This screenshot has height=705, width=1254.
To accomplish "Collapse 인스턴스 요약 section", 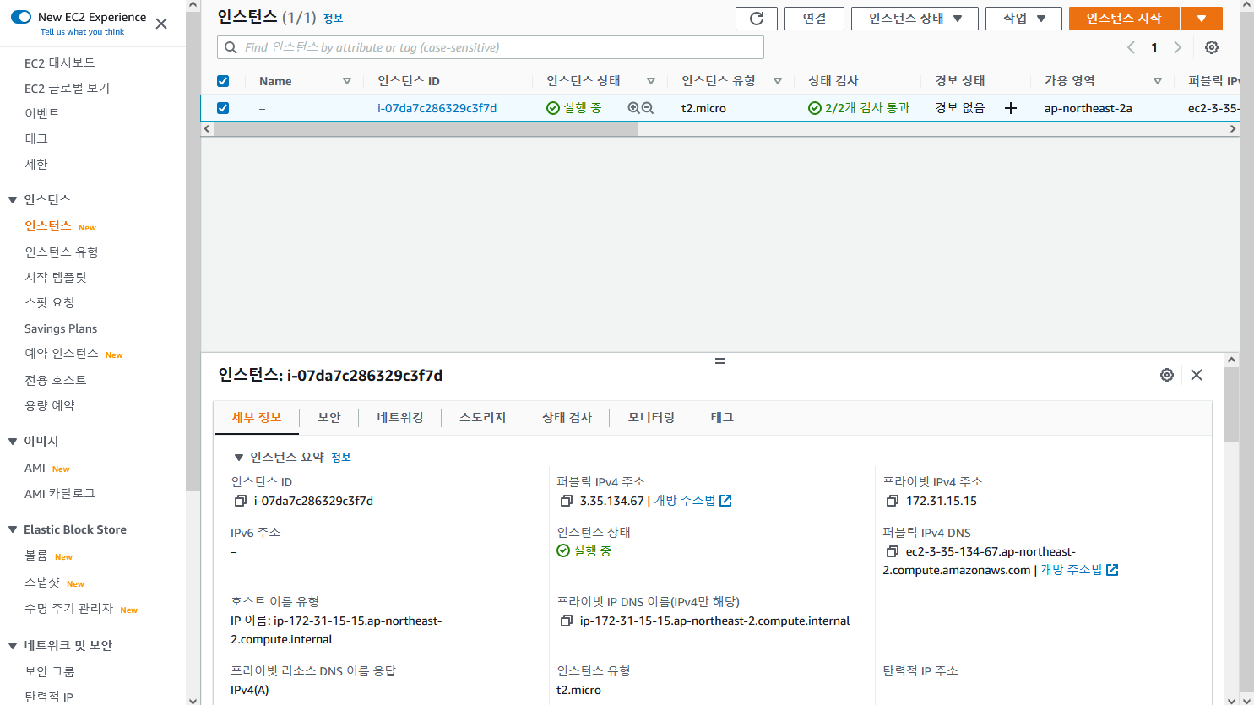I will [239, 458].
